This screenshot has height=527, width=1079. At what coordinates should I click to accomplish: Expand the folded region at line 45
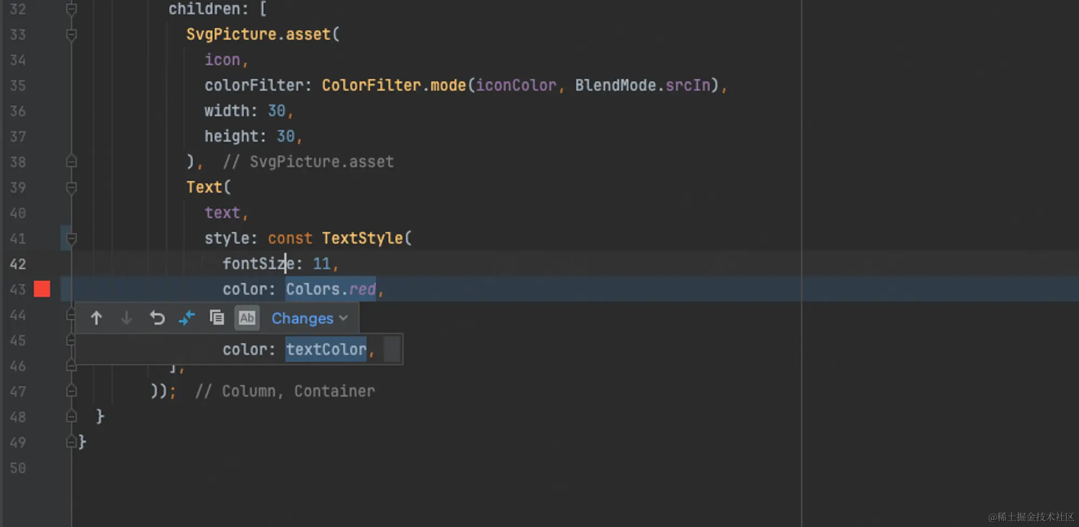click(x=71, y=340)
